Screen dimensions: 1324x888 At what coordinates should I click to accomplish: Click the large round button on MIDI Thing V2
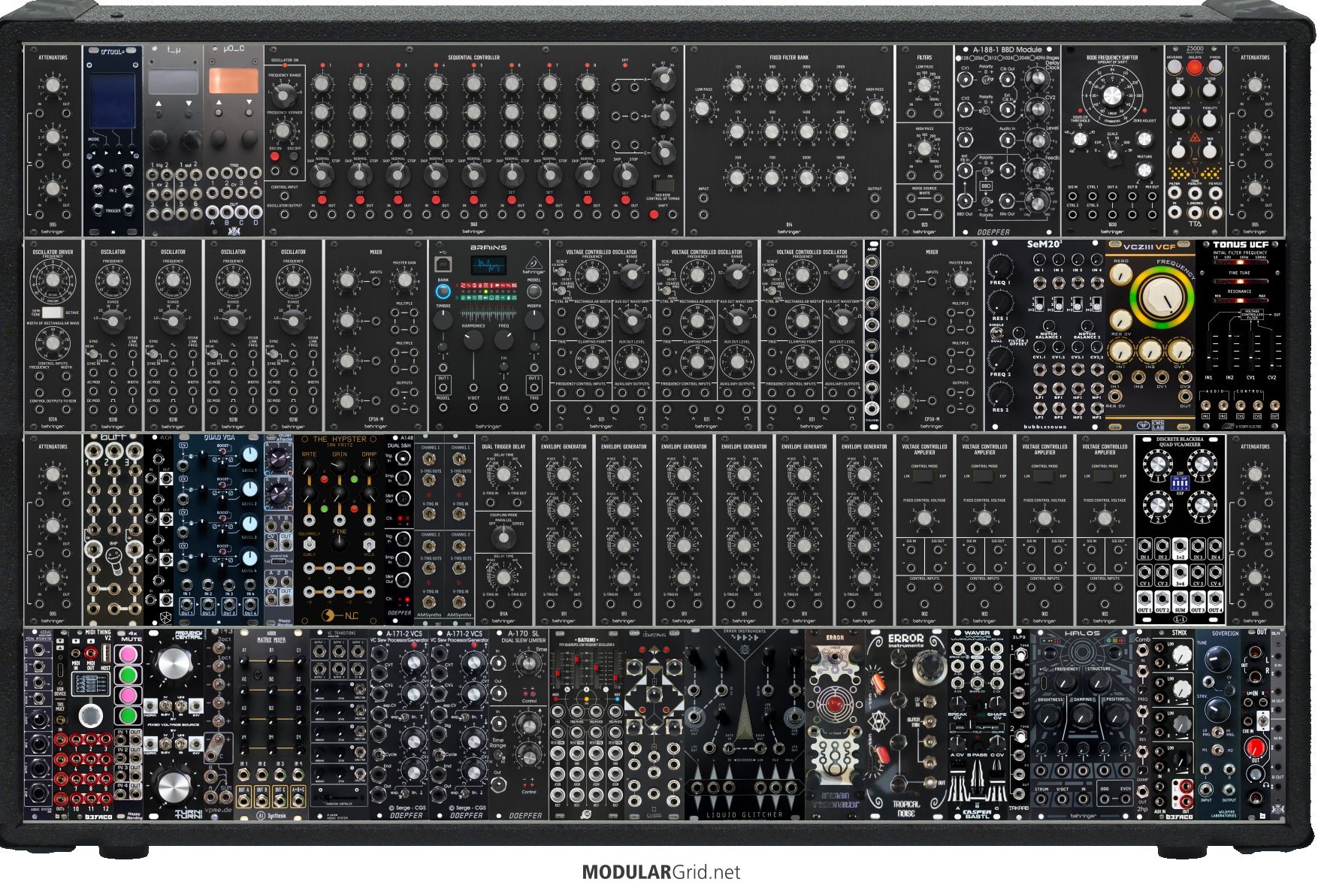point(90,716)
